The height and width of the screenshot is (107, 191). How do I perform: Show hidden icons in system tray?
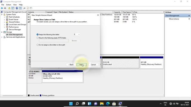point(161,104)
